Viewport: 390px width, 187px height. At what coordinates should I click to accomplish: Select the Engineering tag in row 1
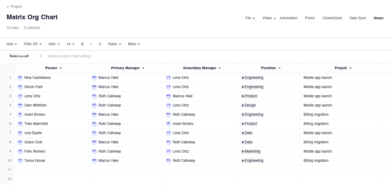tap(252, 78)
